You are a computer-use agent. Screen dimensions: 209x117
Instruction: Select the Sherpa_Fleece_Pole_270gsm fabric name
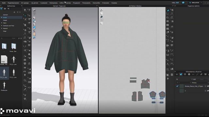point(194,86)
